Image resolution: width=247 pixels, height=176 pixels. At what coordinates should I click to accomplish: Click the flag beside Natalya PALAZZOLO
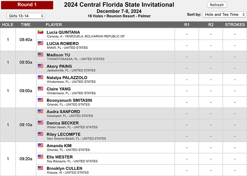pos(40,77)
